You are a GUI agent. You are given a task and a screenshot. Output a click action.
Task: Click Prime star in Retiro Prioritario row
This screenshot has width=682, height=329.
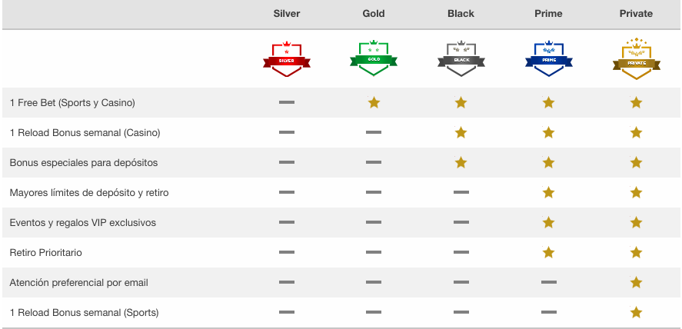548,252
